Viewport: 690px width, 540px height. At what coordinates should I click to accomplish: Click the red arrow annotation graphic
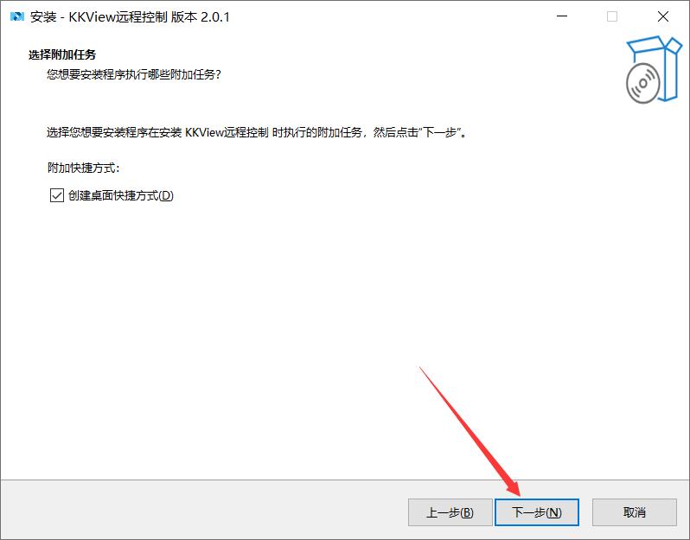[470, 431]
